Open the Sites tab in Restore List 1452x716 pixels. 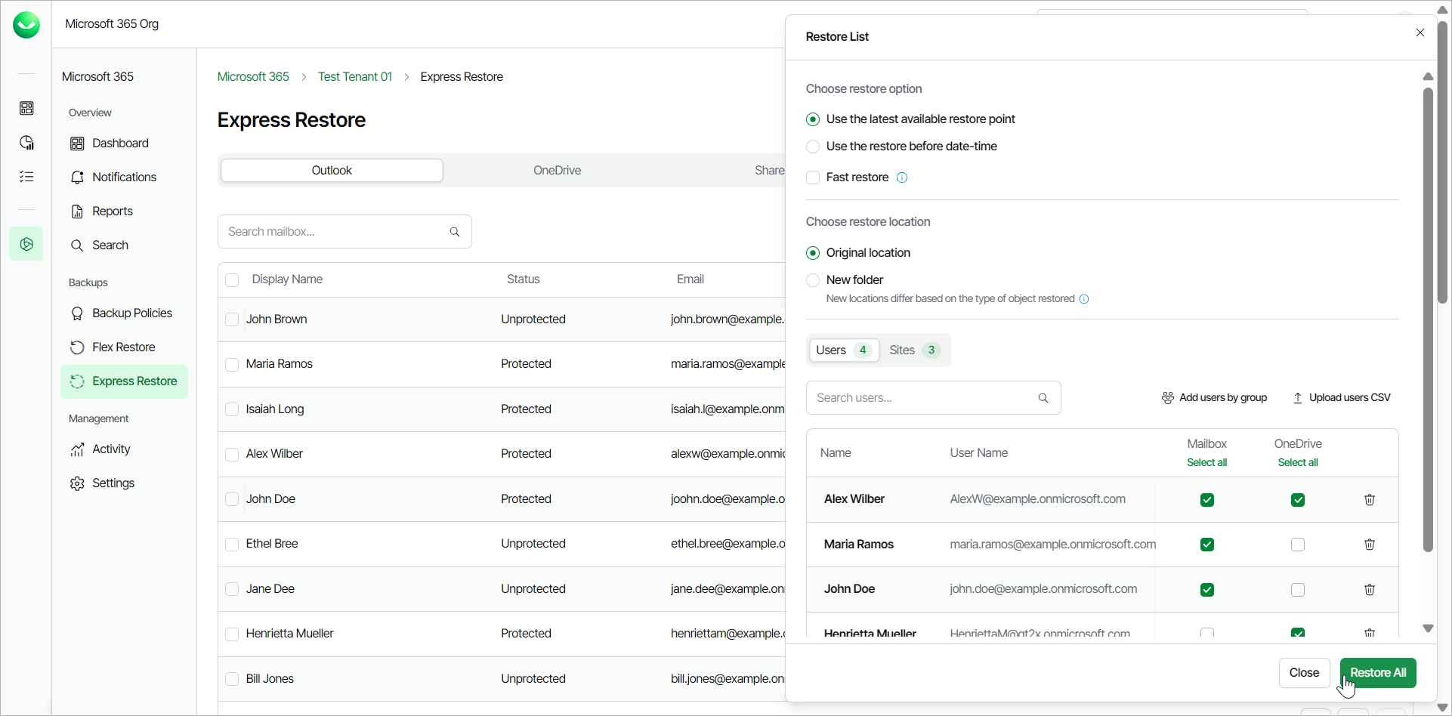coord(914,350)
